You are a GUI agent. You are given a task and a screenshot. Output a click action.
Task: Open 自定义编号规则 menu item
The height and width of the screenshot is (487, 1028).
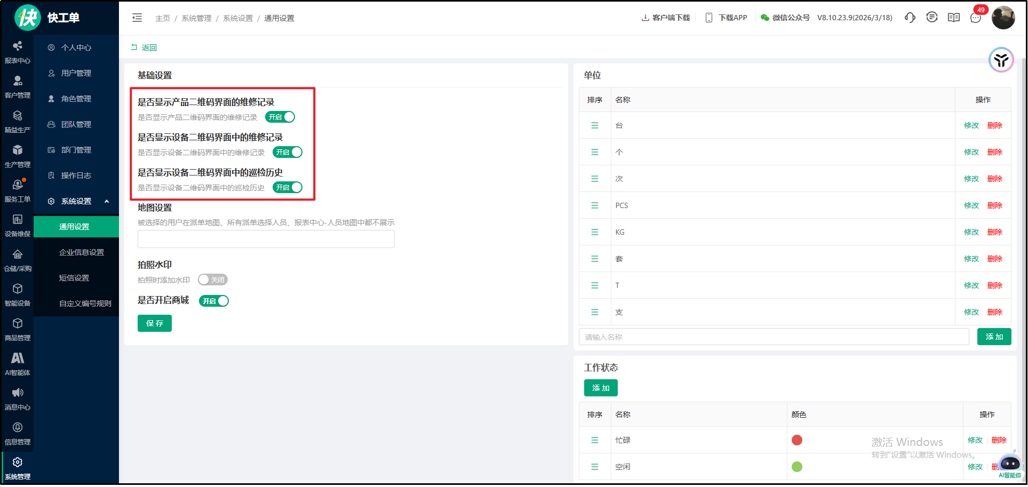point(85,304)
